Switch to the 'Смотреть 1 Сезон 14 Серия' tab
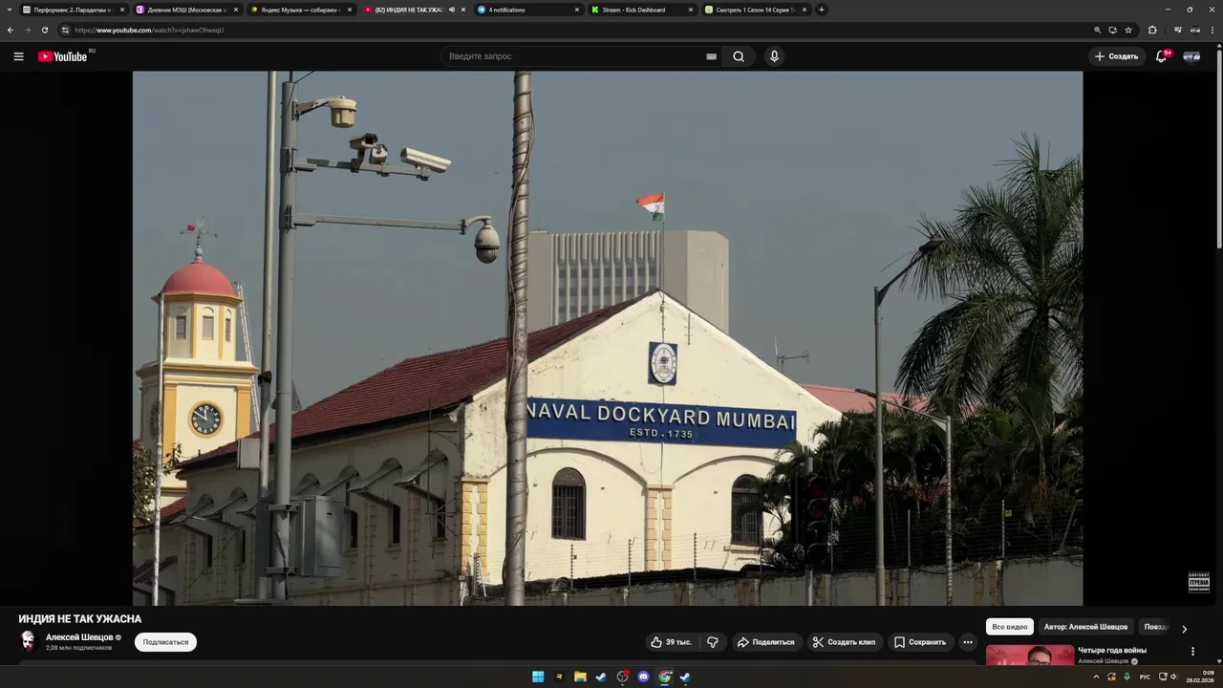Image resolution: width=1223 pixels, height=688 pixels. [755, 10]
